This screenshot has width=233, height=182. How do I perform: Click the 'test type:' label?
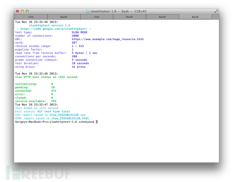point(24,32)
